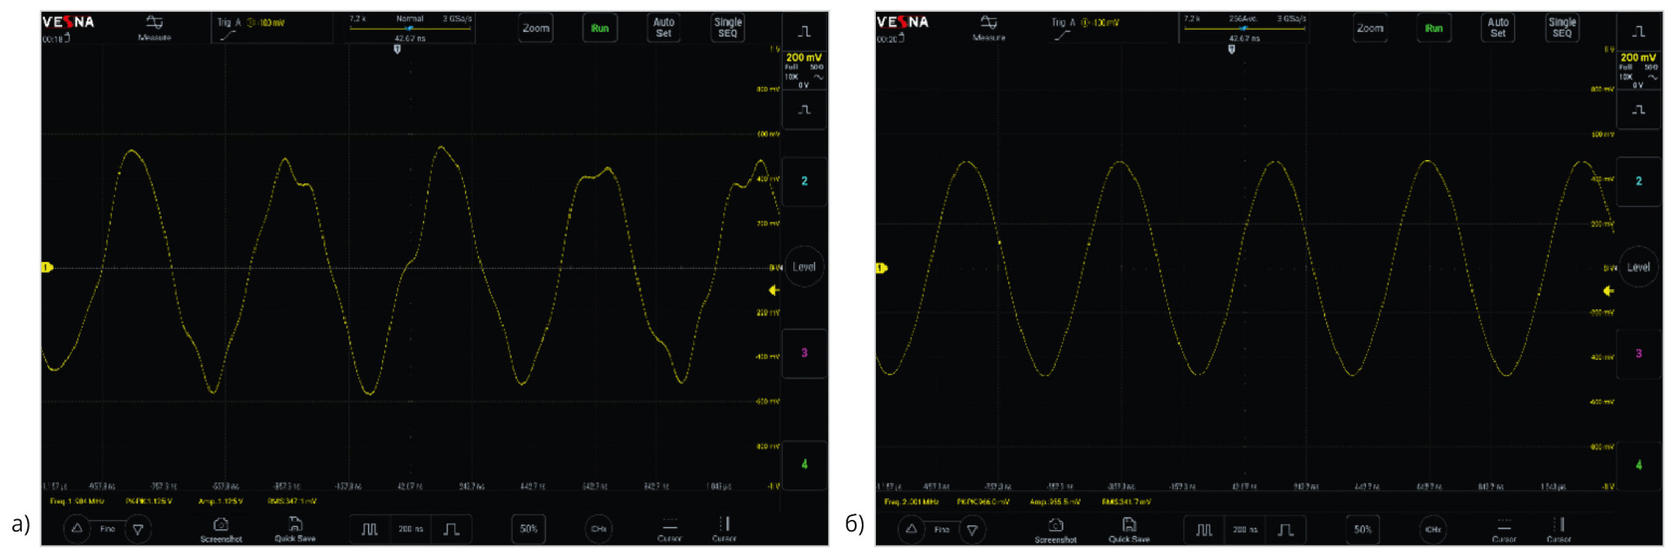Screen dimensions: 1677x558
Task: Click Zoom button in right oscilloscope panel
Action: coord(1370,28)
